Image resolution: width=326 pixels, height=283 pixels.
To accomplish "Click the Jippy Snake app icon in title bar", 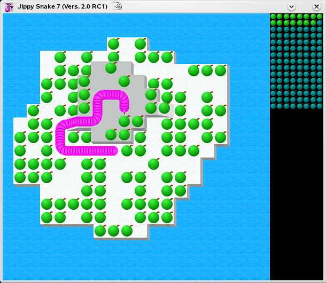I will tap(9, 7).
